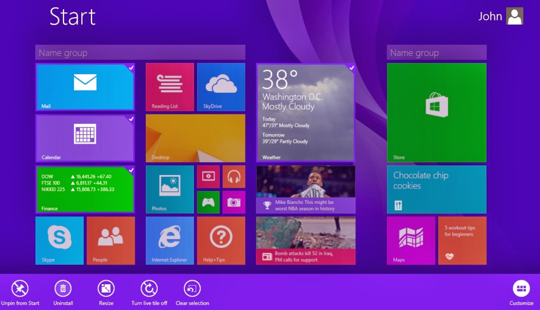Click the right group's Name group field
The height and width of the screenshot is (310, 540).
(437, 53)
